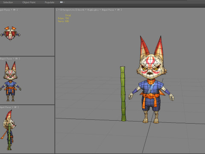The width and height of the screenshot is (205, 154).
Task: Click the bamboo pole in the side view viewport
Action: click(x=9, y=136)
